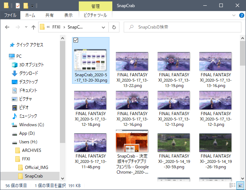Go back with the left arrow button

[7, 27]
